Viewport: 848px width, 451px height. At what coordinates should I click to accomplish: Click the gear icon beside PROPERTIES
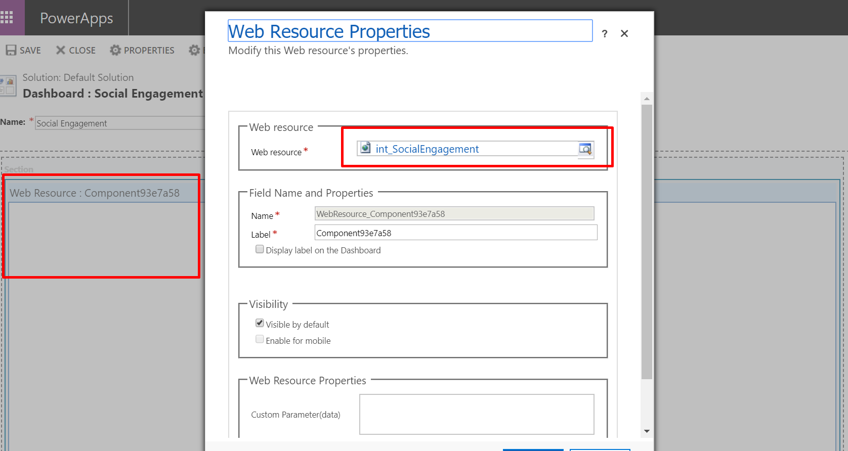tap(115, 50)
